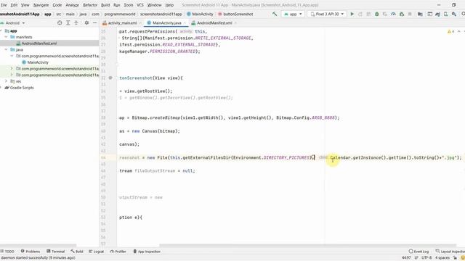Close the MainActivity.java tab
The image size is (465, 261).
click(185, 22)
